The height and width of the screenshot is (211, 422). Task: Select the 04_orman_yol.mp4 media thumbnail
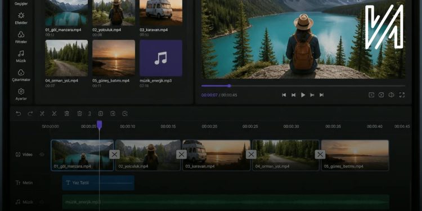pos(66,58)
